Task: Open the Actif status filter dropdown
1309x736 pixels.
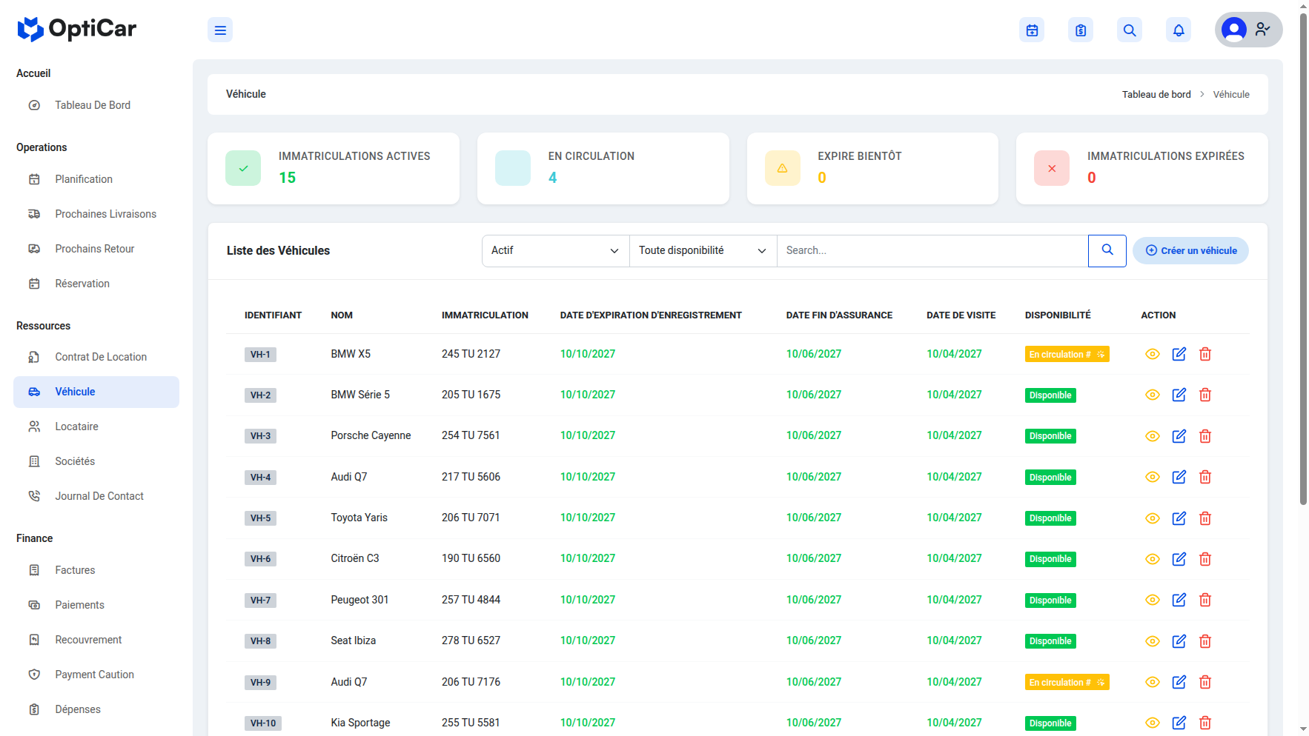Action: click(x=555, y=251)
